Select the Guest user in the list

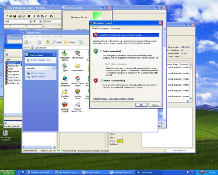coord(10,69)
